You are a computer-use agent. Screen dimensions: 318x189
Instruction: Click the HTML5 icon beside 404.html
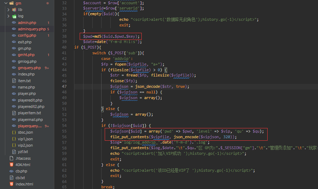tap(12, 165)
